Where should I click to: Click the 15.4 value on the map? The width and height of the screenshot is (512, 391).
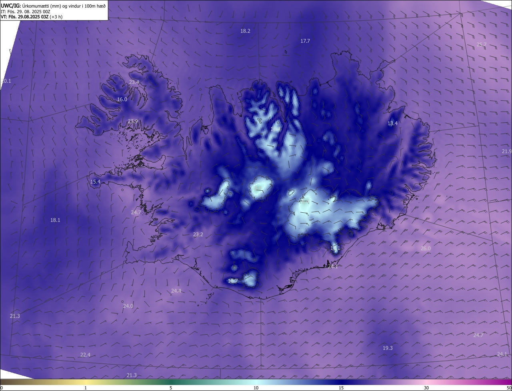point(95,182)
